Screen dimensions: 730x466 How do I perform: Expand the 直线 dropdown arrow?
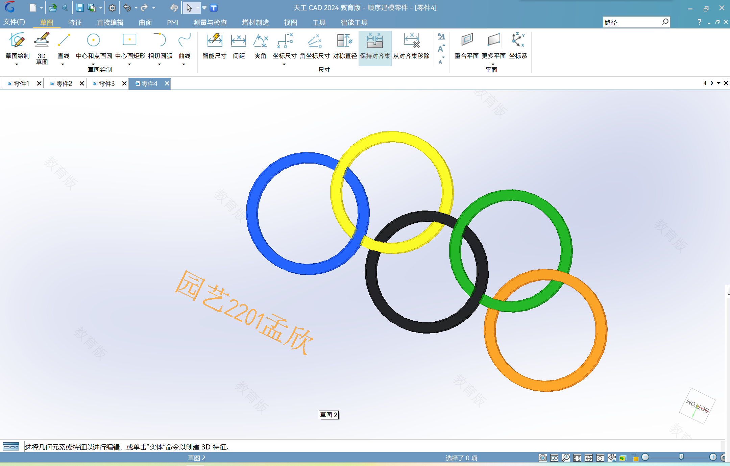[63, 64]
